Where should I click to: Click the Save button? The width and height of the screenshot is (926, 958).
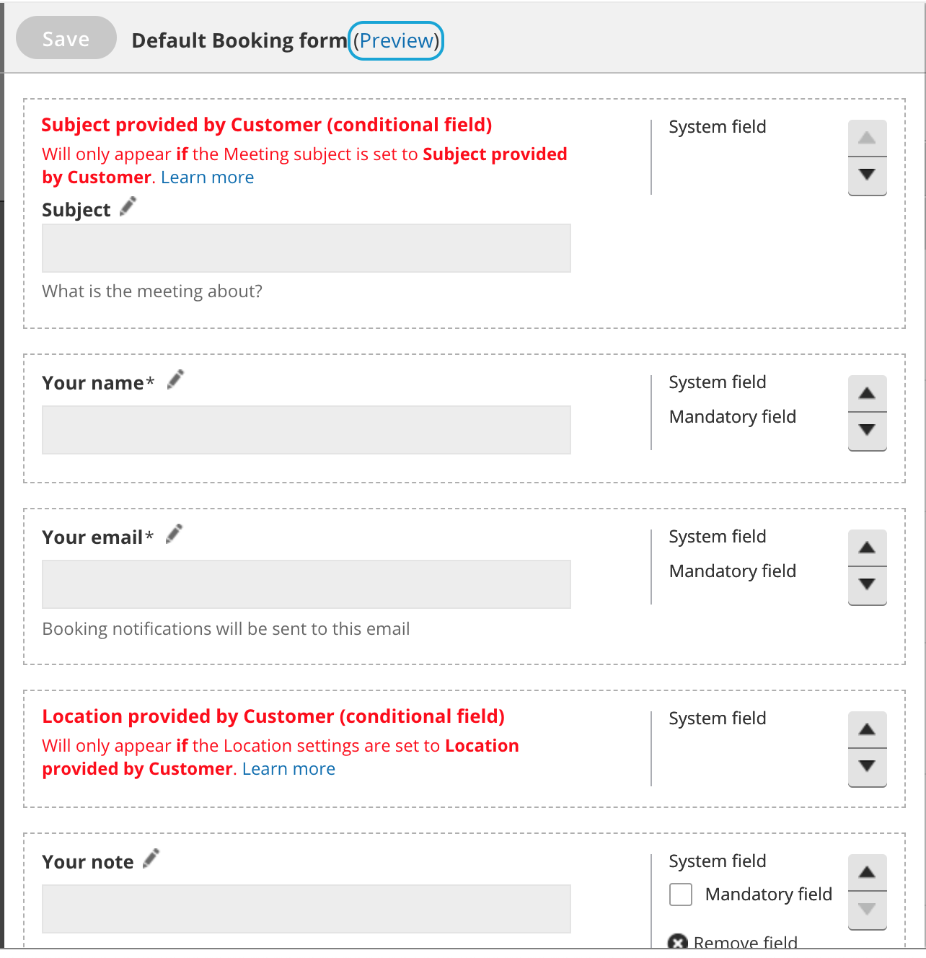pos(66,39)
